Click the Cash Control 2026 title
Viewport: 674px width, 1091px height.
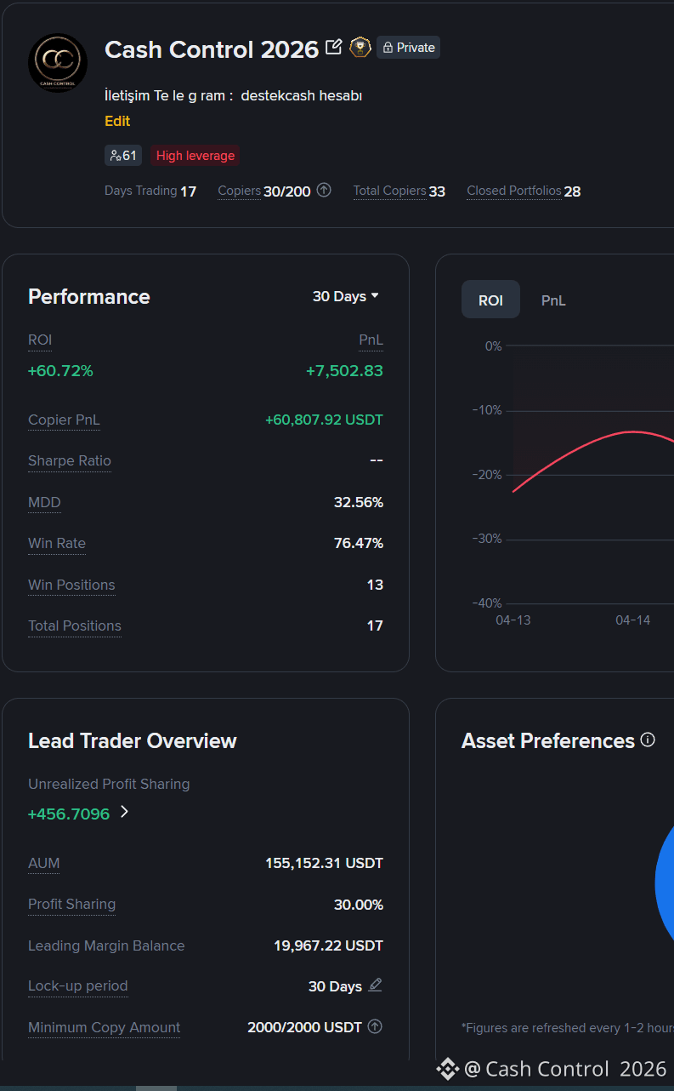click(x=212, y=49)
